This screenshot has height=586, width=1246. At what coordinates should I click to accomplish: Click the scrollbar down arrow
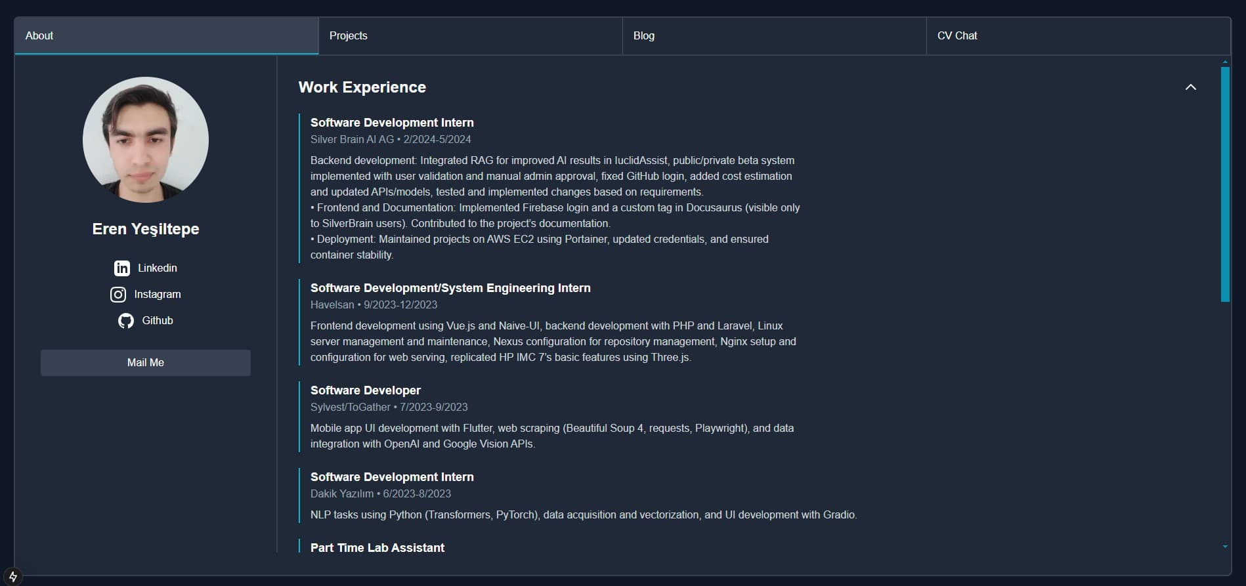coord(1225,546)
